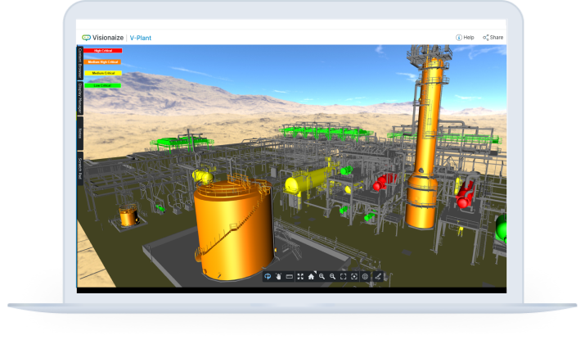Image resolution: width=585 pixels, height=340 pixels.
Task: Click the Help link
Action: (x=465, y=37)
